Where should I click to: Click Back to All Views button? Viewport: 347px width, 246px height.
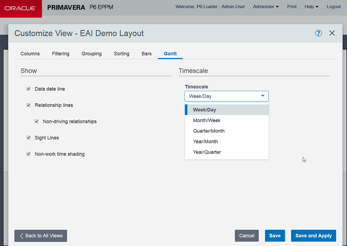click(41, 236)
